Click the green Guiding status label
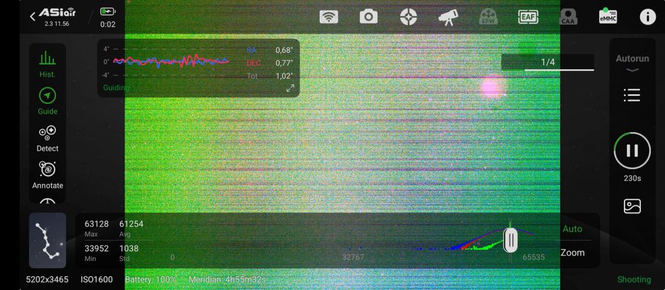The height and width of the screenshot is (290, 665). click(x=116, y=88)
